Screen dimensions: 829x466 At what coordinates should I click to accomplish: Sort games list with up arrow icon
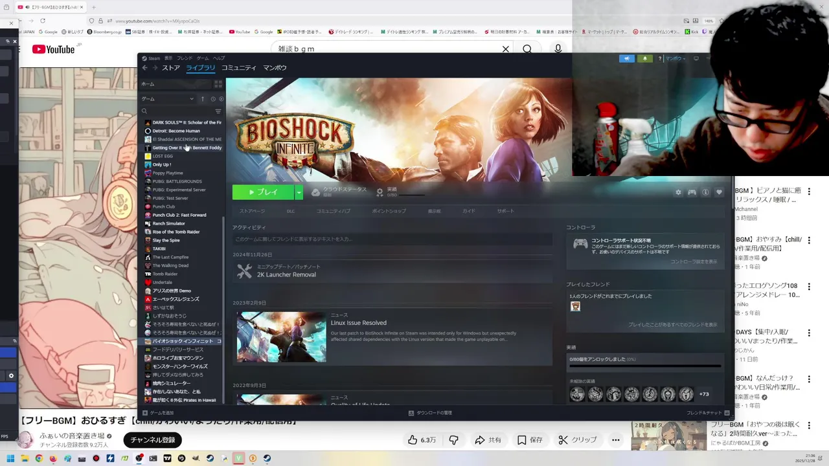(x=202, y=99)
